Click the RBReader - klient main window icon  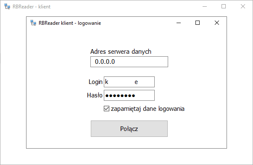pos(7,6)
